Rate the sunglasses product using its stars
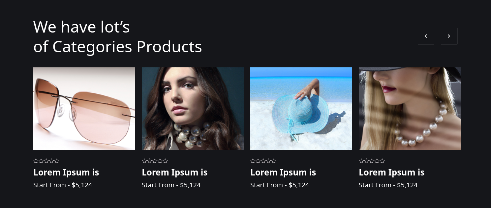The width and height of the screenshot is (491, 208). tap(46, 161)
